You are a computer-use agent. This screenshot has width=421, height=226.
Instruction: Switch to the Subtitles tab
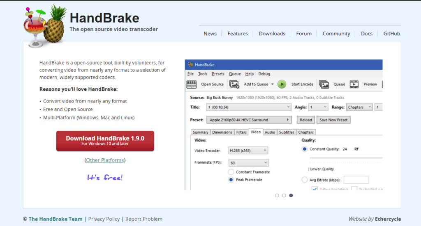287,132
